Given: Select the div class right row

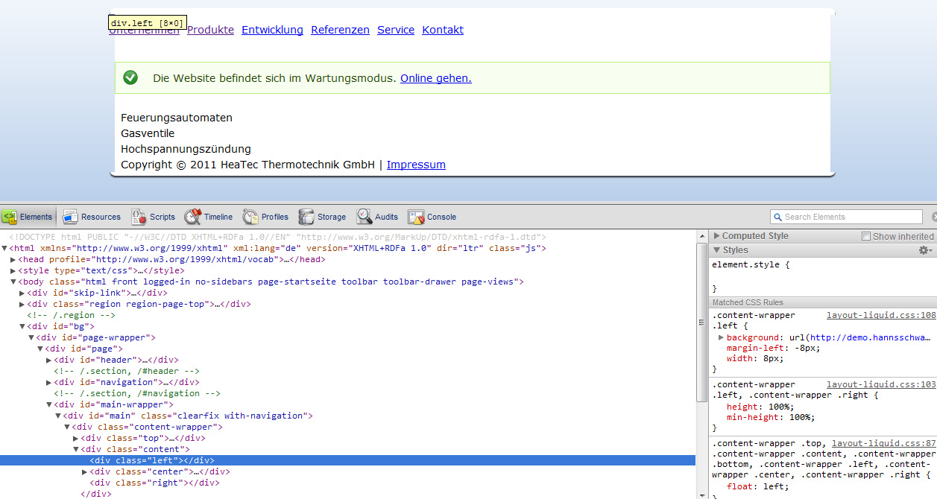Looking at the screenshot, I should point(349,483).
